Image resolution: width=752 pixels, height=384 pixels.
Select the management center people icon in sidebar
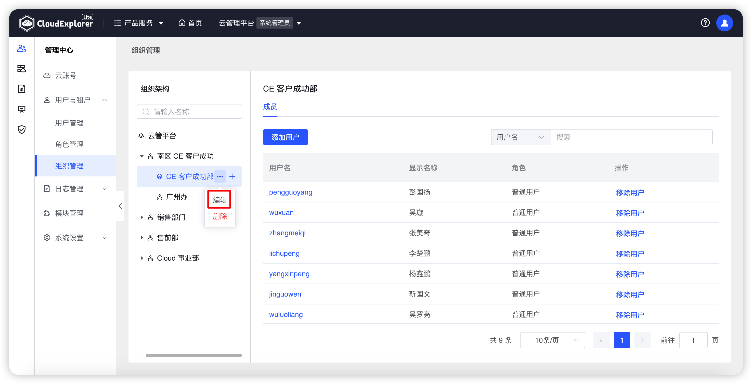22,48
